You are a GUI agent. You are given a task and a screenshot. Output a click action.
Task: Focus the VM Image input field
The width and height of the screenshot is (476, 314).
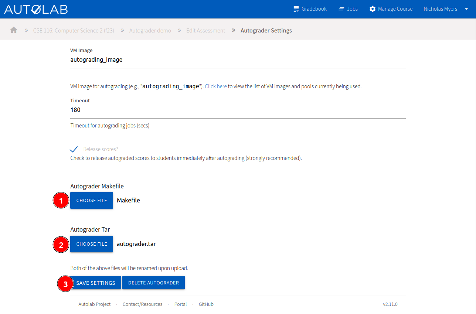click(238, 59)
